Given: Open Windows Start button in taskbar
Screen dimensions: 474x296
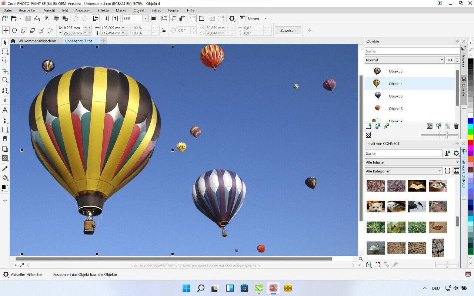Looking at the screenshot, I should click(186, 288).
